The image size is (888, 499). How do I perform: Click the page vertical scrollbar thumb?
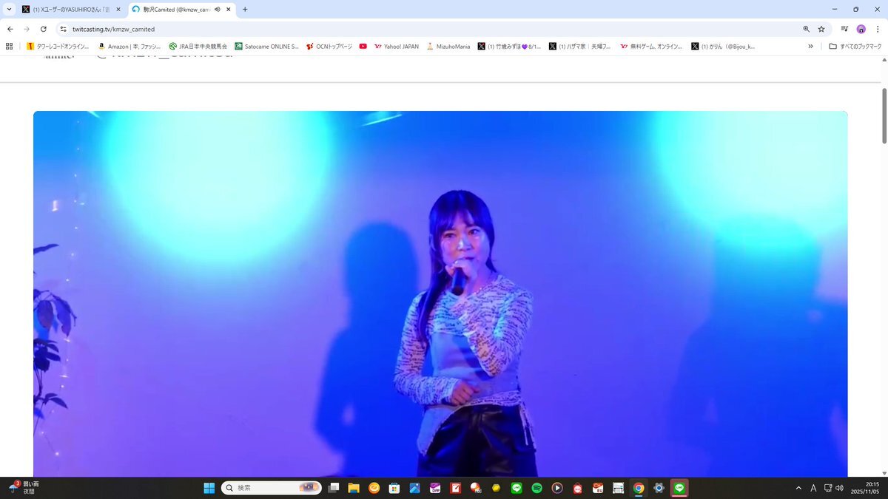(x=884, y=116)
